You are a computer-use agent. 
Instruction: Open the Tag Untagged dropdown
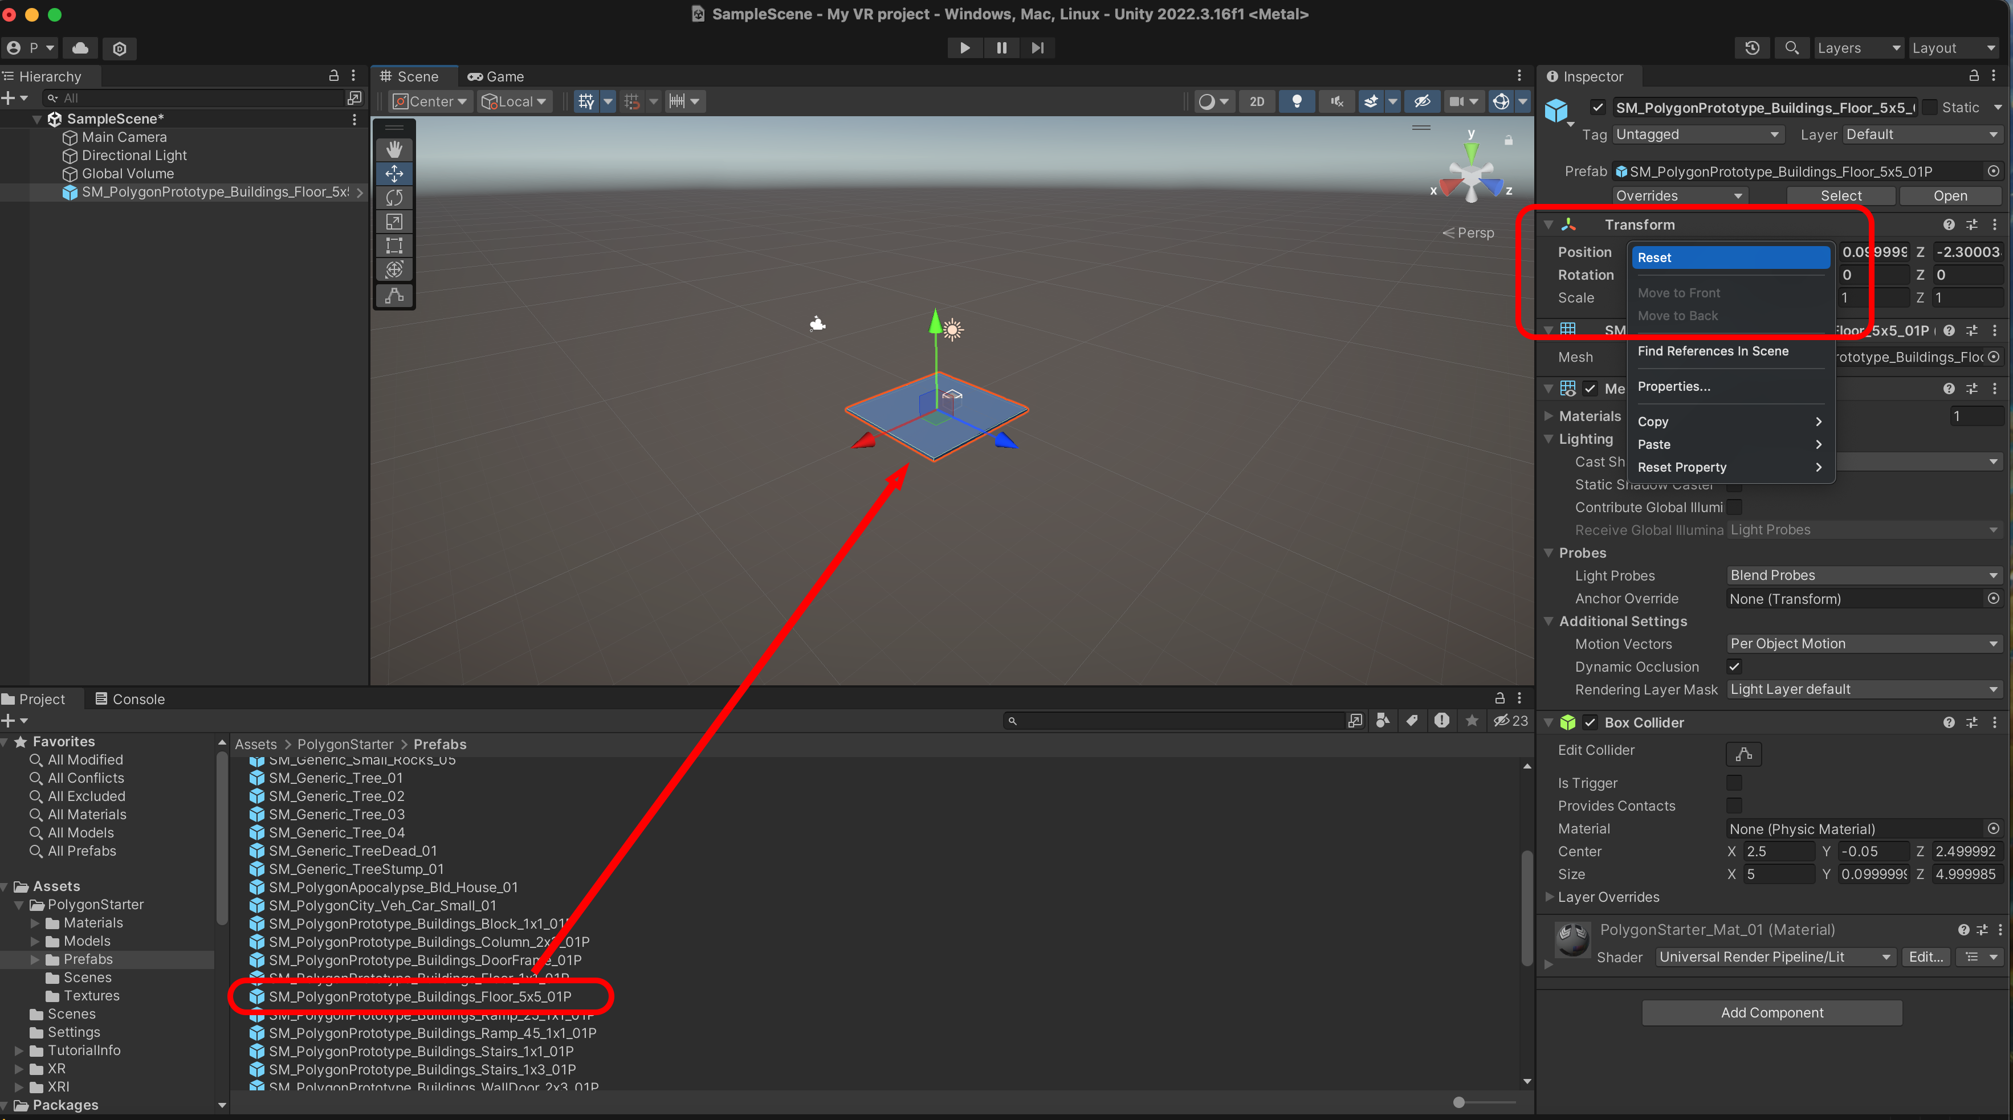pyautogui.click(x=1697, y=134)
